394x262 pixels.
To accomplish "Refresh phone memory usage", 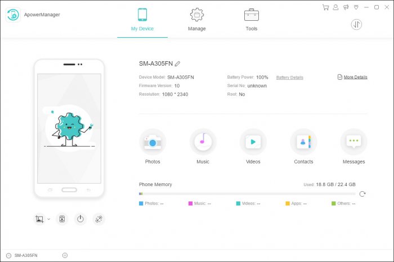I will pos(362,194).
